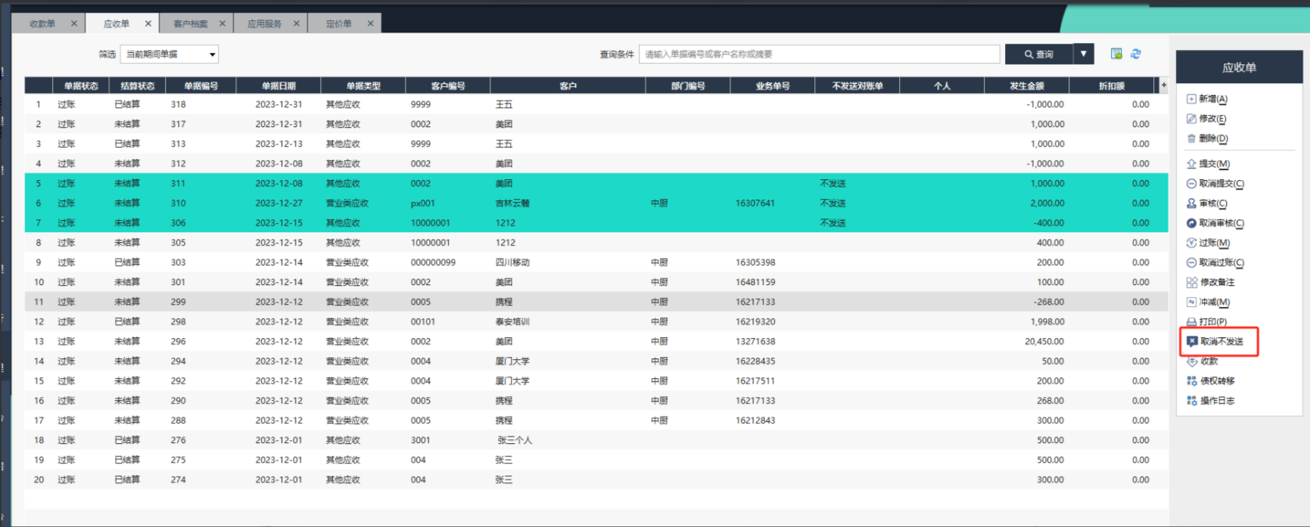Expand the arrow next to 查询 button
Viewport: 1310px width, 527px height.
pyautogui.click(x=1084, y=54)
